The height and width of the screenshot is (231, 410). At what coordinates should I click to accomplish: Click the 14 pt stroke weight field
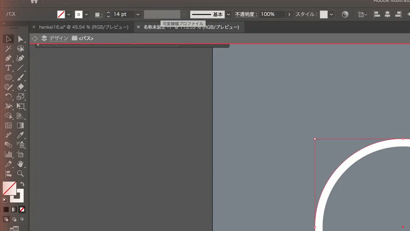point(123,14)
